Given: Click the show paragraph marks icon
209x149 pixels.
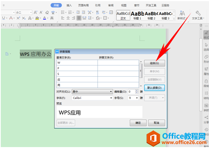Looking at the screenshot, I should pyautogui.click(x=104, y=13).
